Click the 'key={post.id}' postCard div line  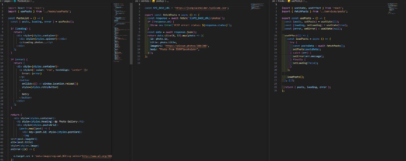(52, 132)
